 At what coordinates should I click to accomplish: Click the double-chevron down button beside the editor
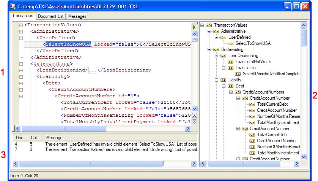pos(194,122)
